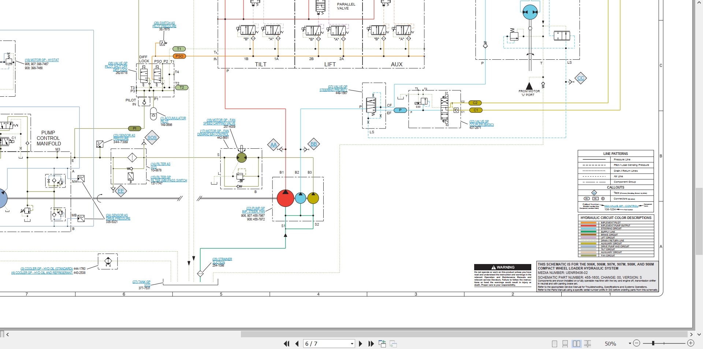Open the (15) FILTER GP BYPASS SWITCH link
The height and width of the screenshot is (349, 703).
(169, 179)
